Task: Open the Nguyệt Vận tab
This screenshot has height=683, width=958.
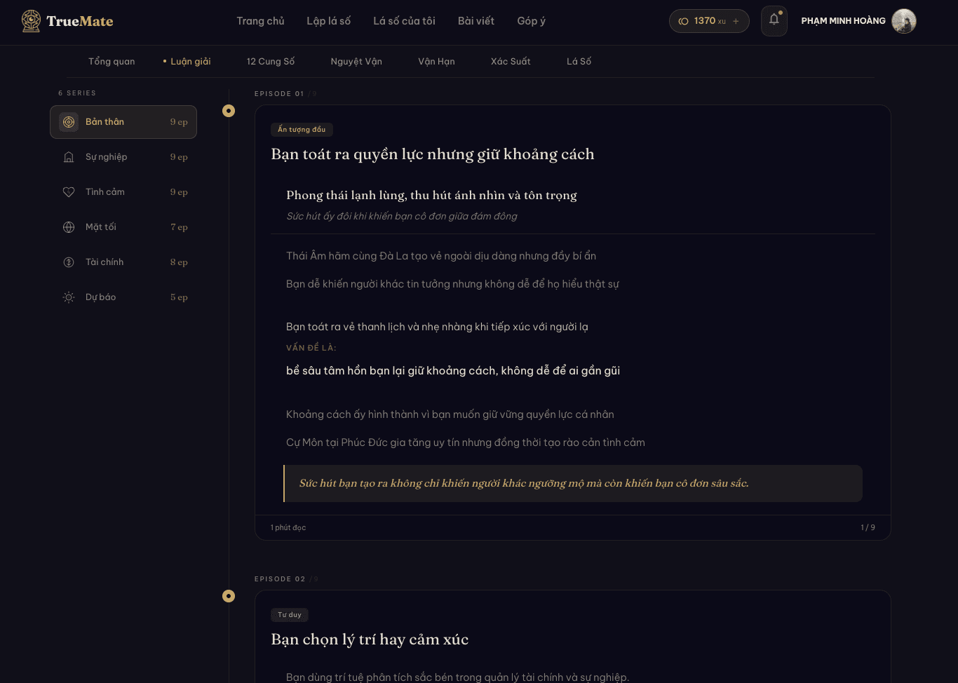Action: (356, 62)
